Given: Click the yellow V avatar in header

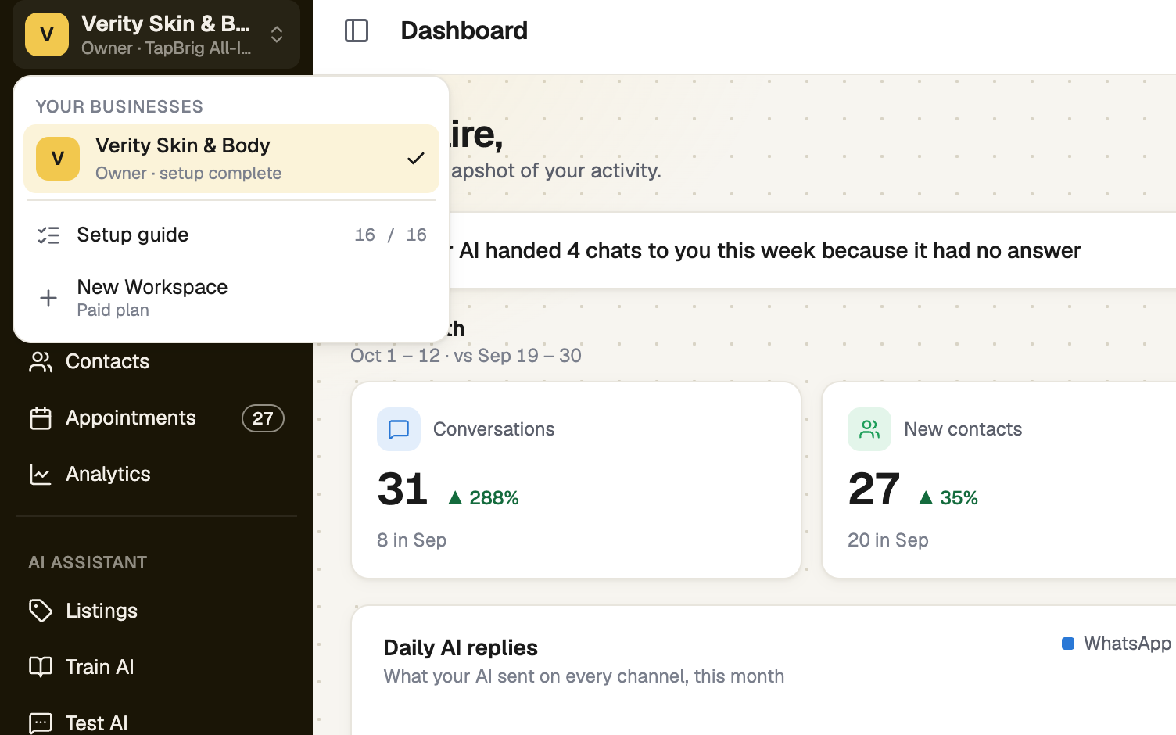Looking at the screenshot, I should 47,34.
